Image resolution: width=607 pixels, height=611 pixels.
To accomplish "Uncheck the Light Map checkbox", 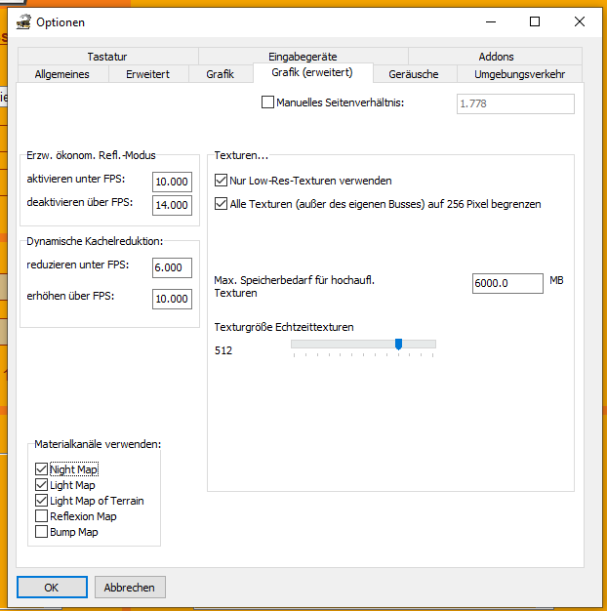I will coord(41,485).
